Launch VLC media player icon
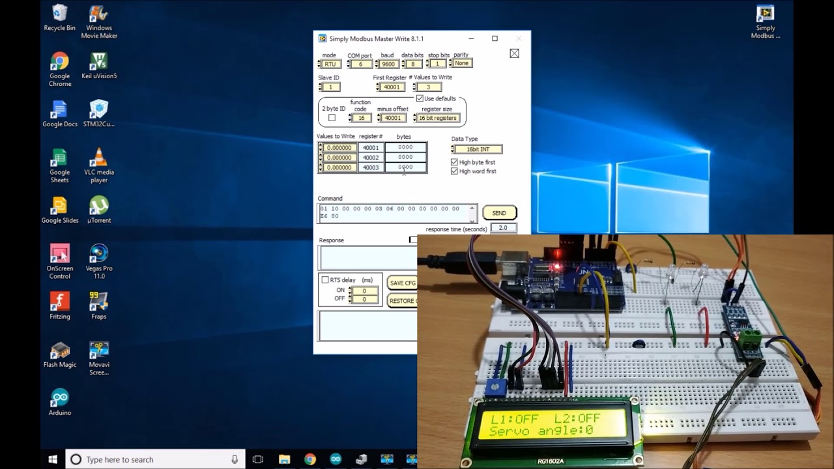Screen dimensions: 834x469 99,166
